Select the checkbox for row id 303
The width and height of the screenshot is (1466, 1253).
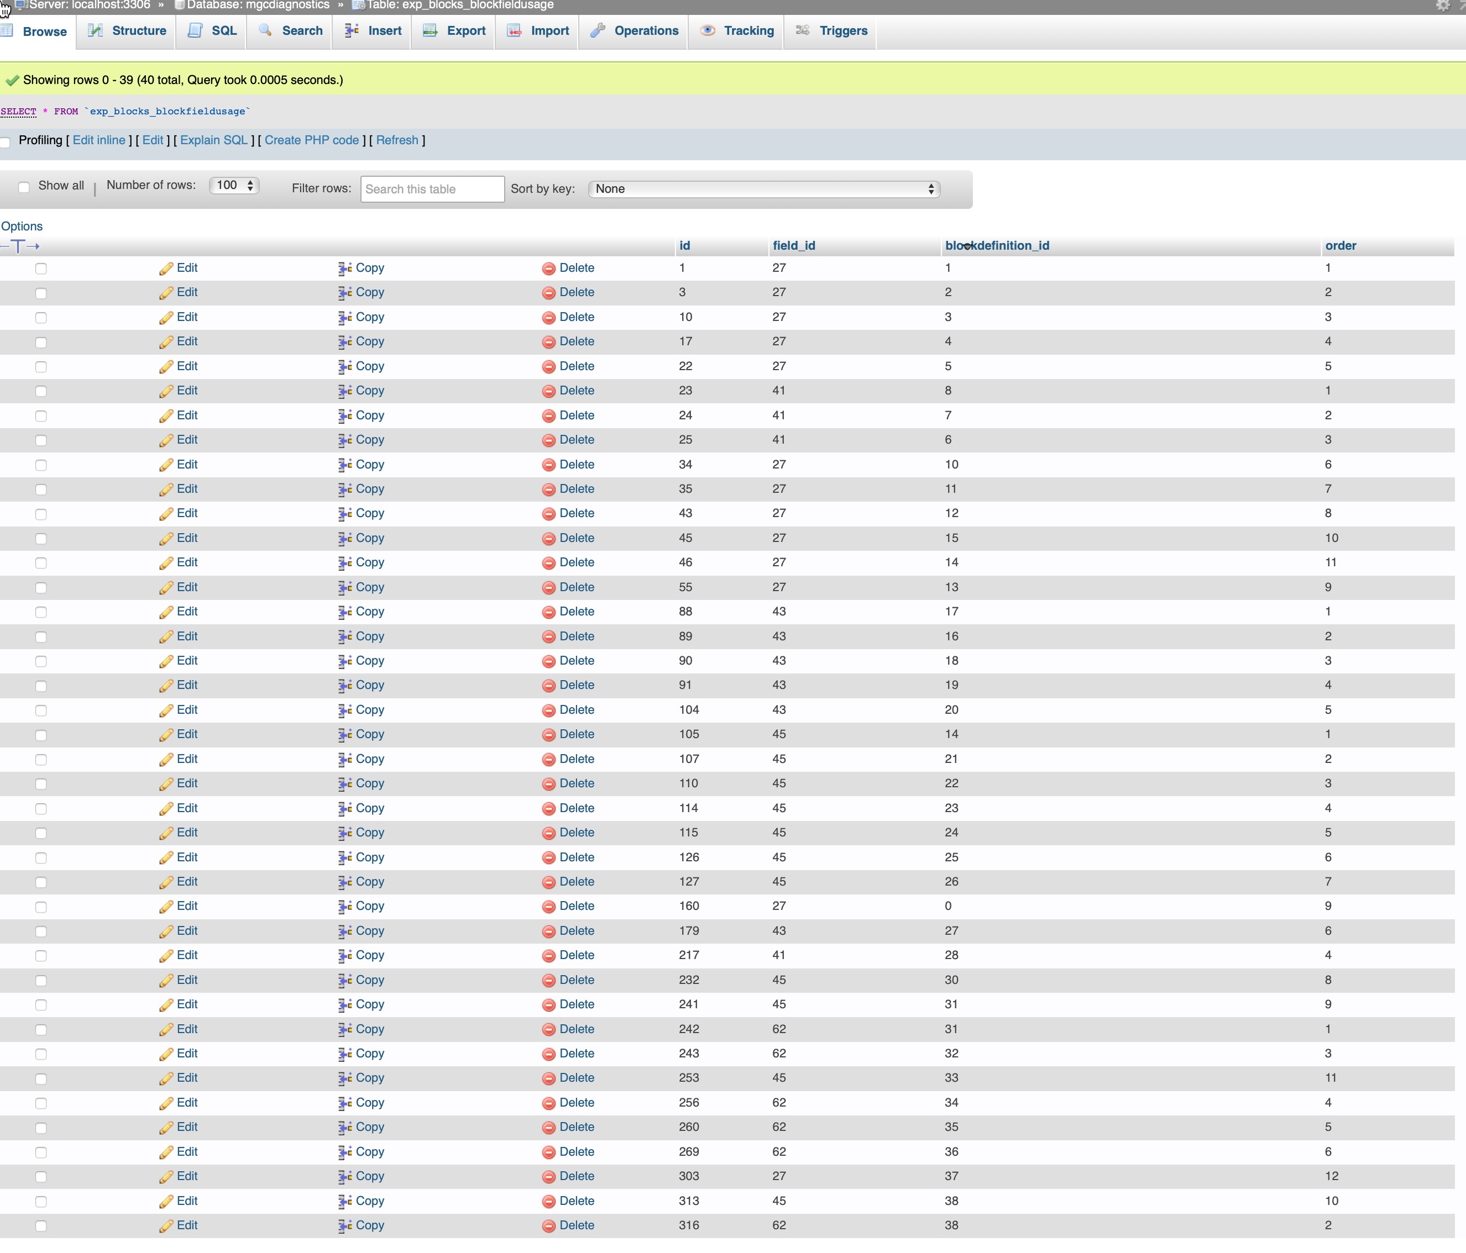[41, 1177]
